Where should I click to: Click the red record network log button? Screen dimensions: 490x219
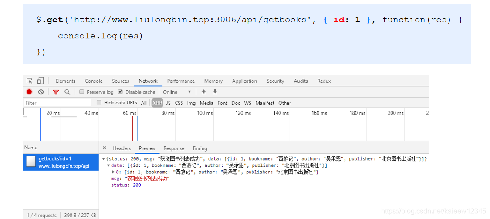point(29,92)
